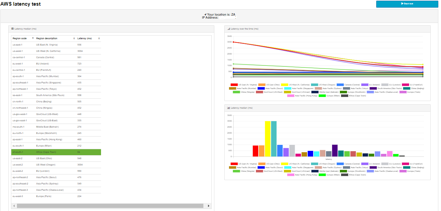441x211 pixels.
Task: Toggle Canada (Central) in bar chart legend
Action: coord(348,164)
